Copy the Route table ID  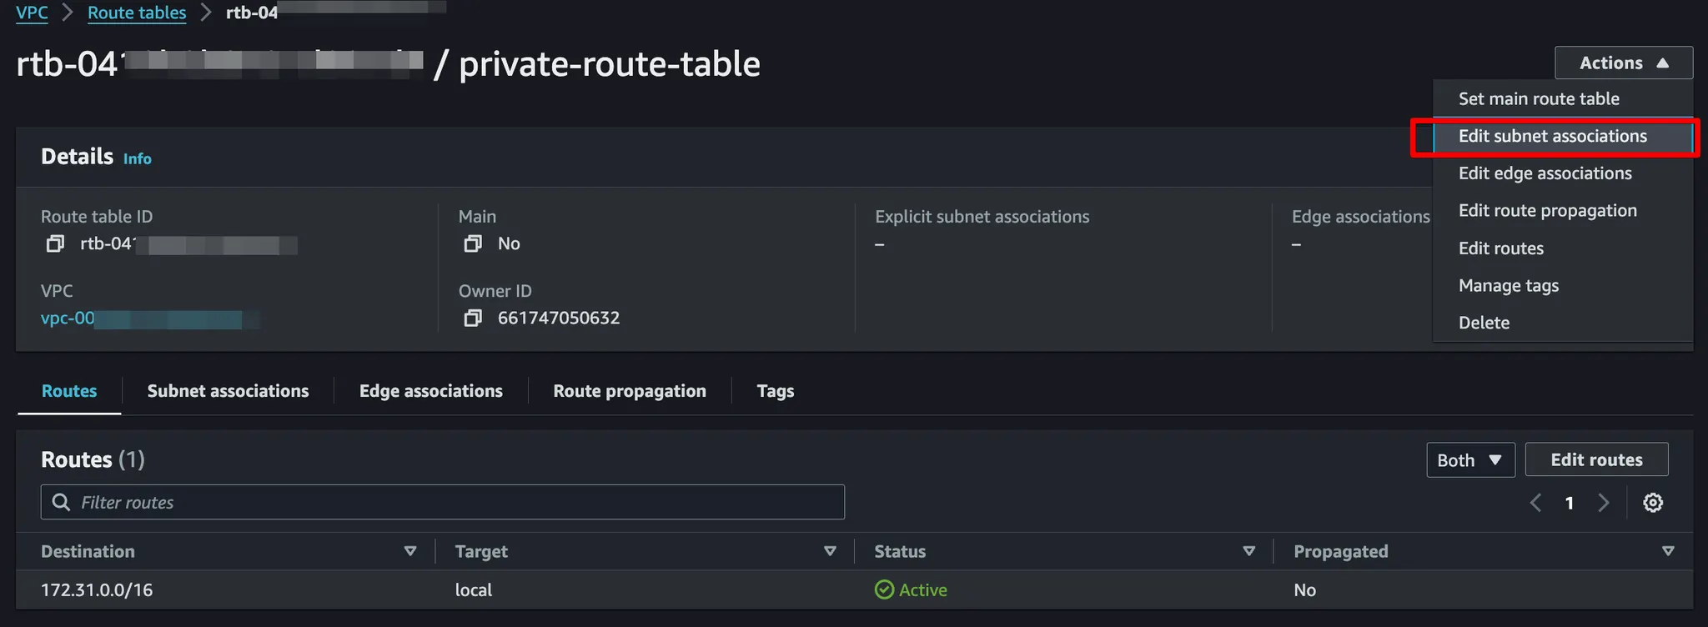pyautogui.click(x=55, y=243)
